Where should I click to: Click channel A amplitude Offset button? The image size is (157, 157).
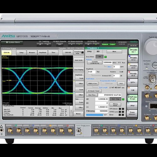coord(79,84)
